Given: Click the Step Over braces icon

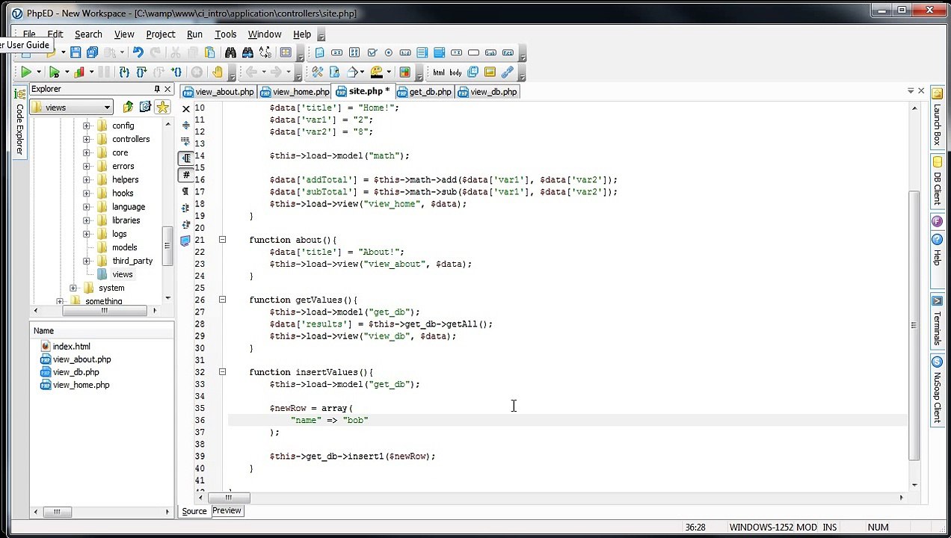Looking at the screenshot, I should [141, 72].
